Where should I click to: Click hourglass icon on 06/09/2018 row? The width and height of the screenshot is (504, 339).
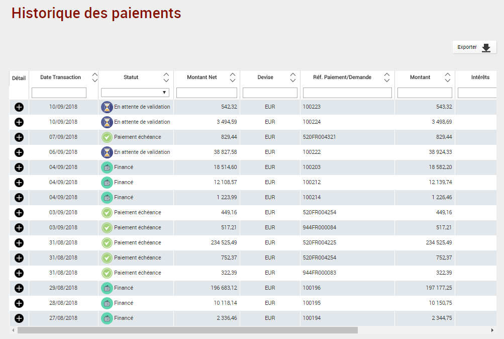click(107, 152)
